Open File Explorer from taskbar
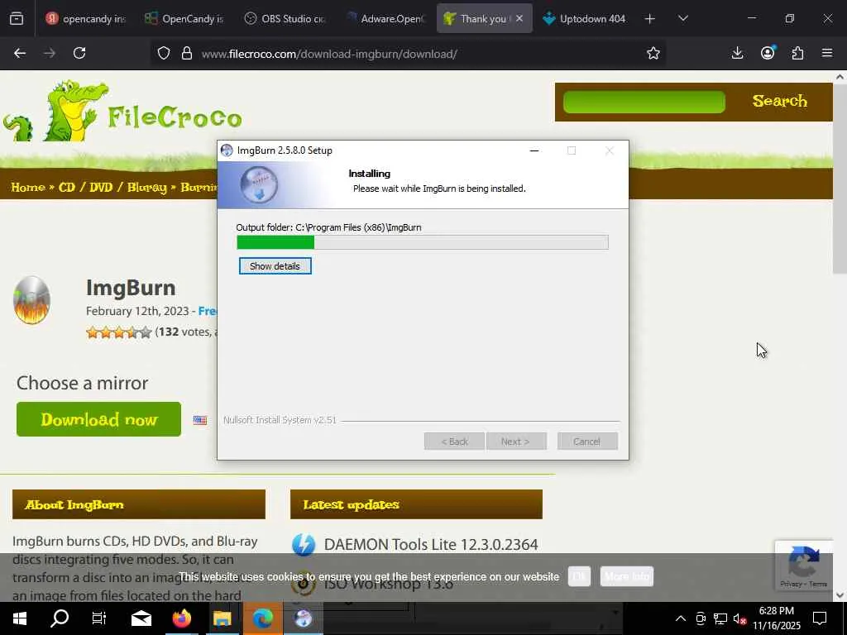847x635 pixels. pos(222,618)
